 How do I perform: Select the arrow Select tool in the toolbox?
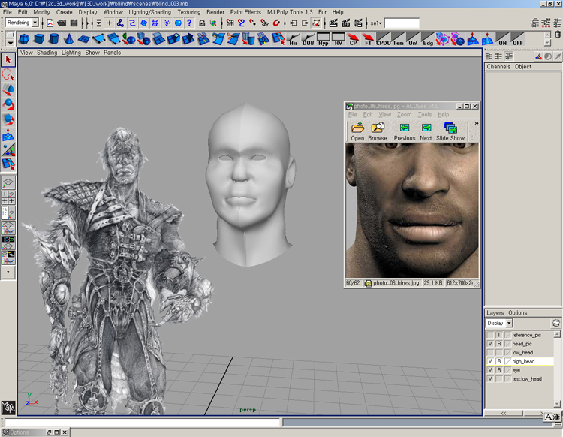(x=8, y=60)
